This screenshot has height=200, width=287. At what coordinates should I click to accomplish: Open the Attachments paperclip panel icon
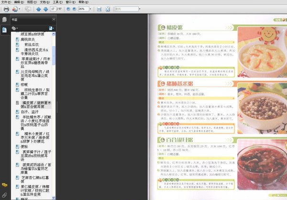[x=4, y=195]
